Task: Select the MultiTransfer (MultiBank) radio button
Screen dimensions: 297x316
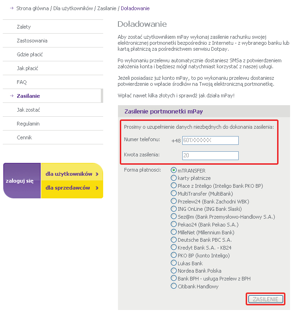Action: point(174,194)
